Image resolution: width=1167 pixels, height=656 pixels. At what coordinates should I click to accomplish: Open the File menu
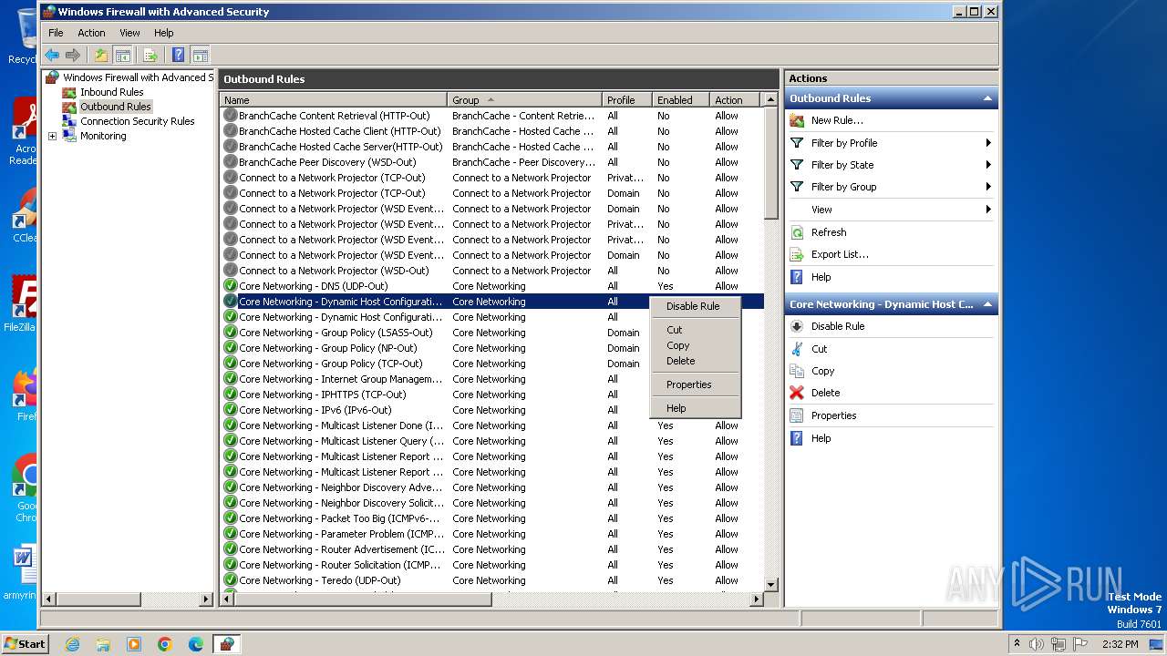pos(56,33)
